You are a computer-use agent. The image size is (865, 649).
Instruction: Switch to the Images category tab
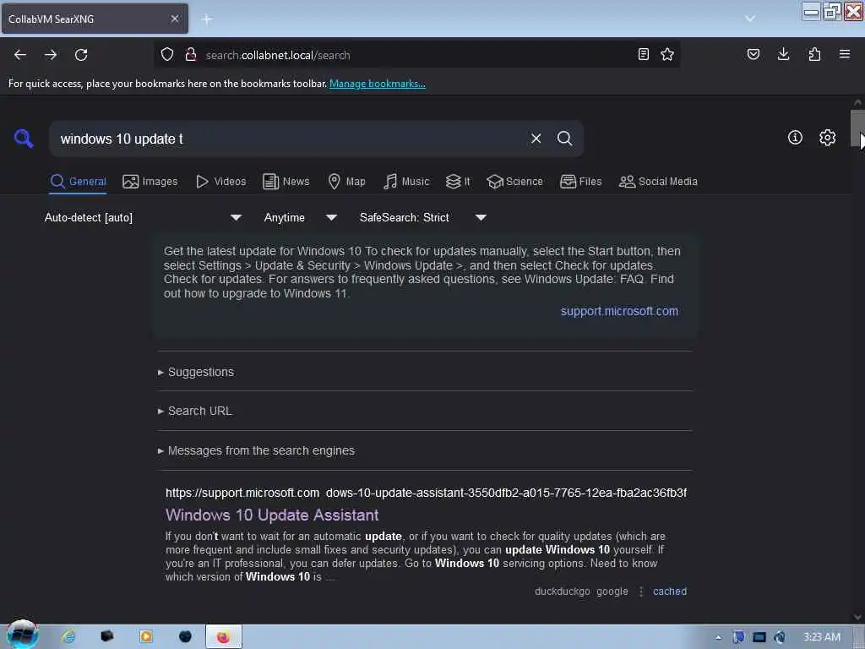(150, 182)
